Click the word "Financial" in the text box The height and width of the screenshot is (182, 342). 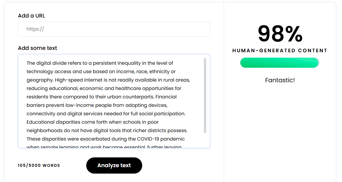pyautogui.click(x=166, y=97)
